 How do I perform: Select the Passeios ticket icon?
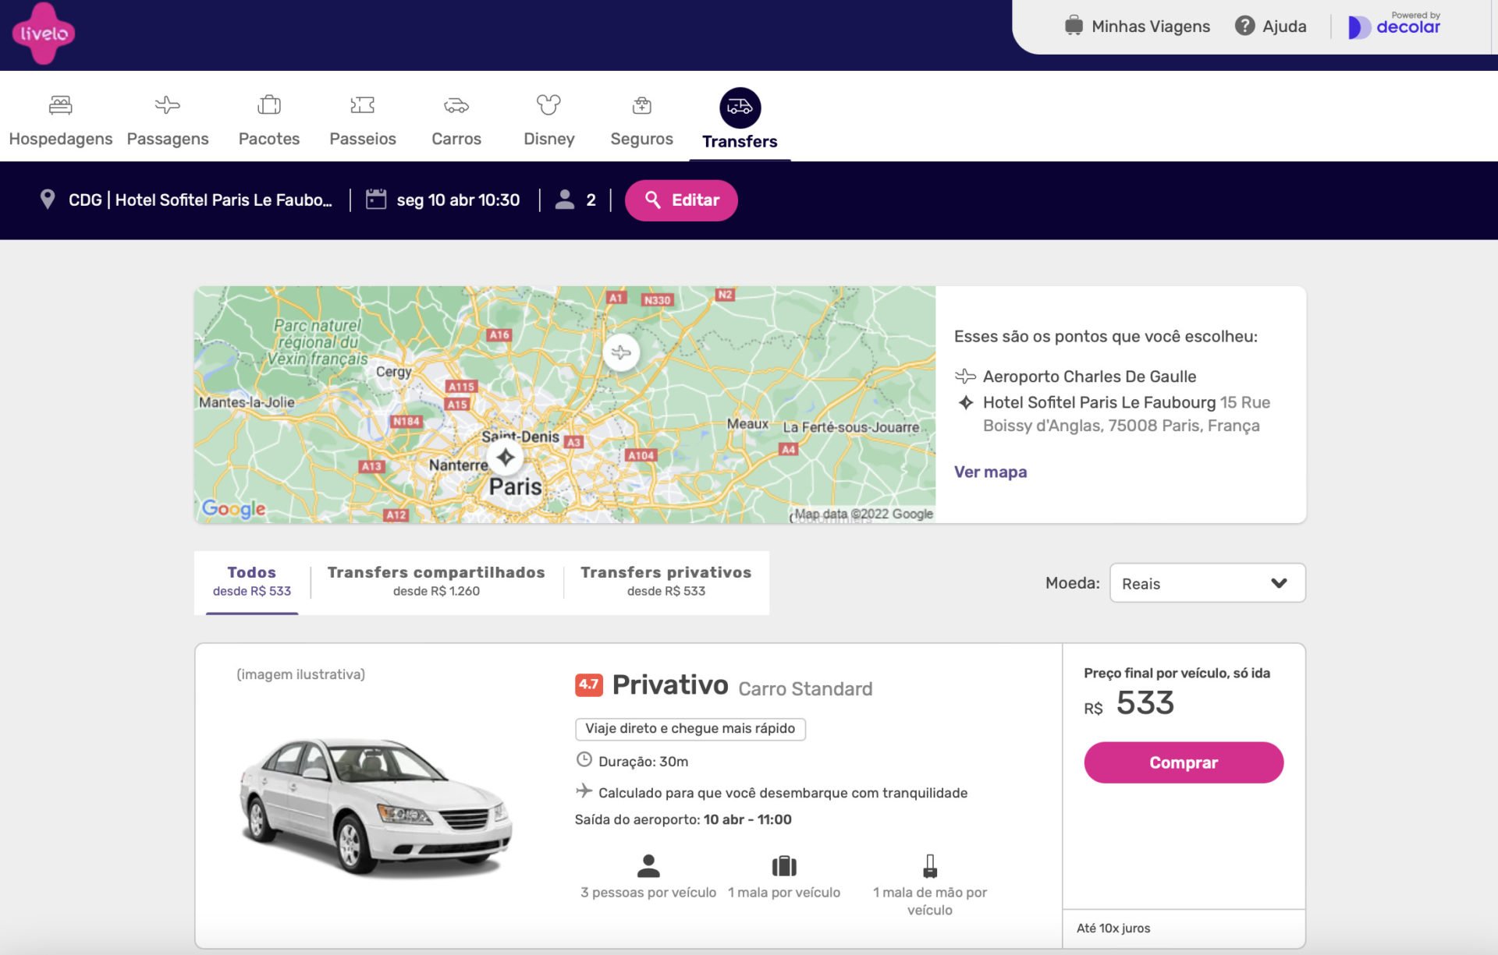tap(362, 104)
